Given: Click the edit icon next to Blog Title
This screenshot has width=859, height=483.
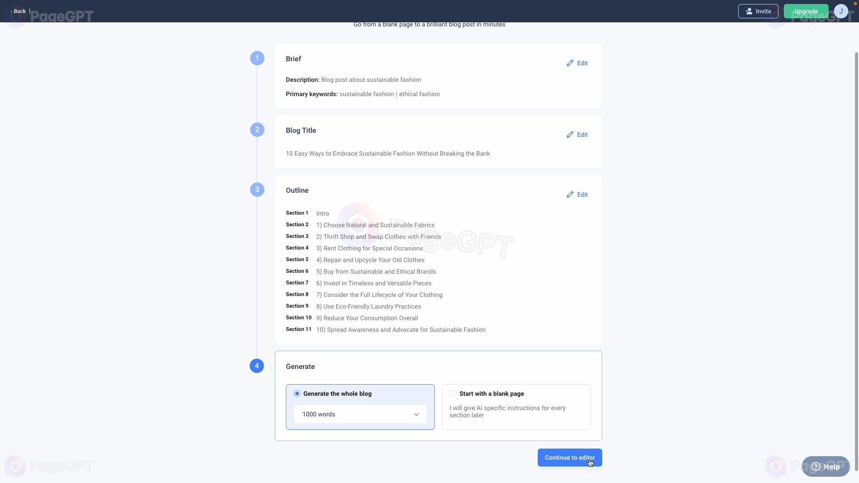Looking at the screenshot, I should [x=570, y=135].
